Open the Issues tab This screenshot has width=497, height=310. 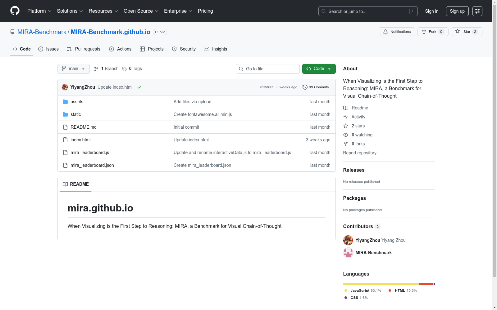48,49
